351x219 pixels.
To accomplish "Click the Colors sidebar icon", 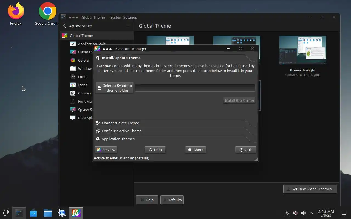I will pos(73,60).
